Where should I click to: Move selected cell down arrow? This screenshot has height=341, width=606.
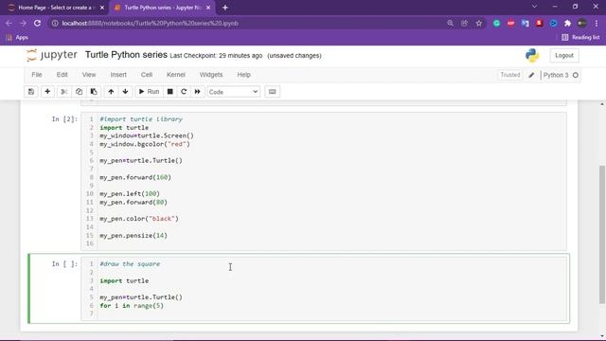click(x=125, y=92)
